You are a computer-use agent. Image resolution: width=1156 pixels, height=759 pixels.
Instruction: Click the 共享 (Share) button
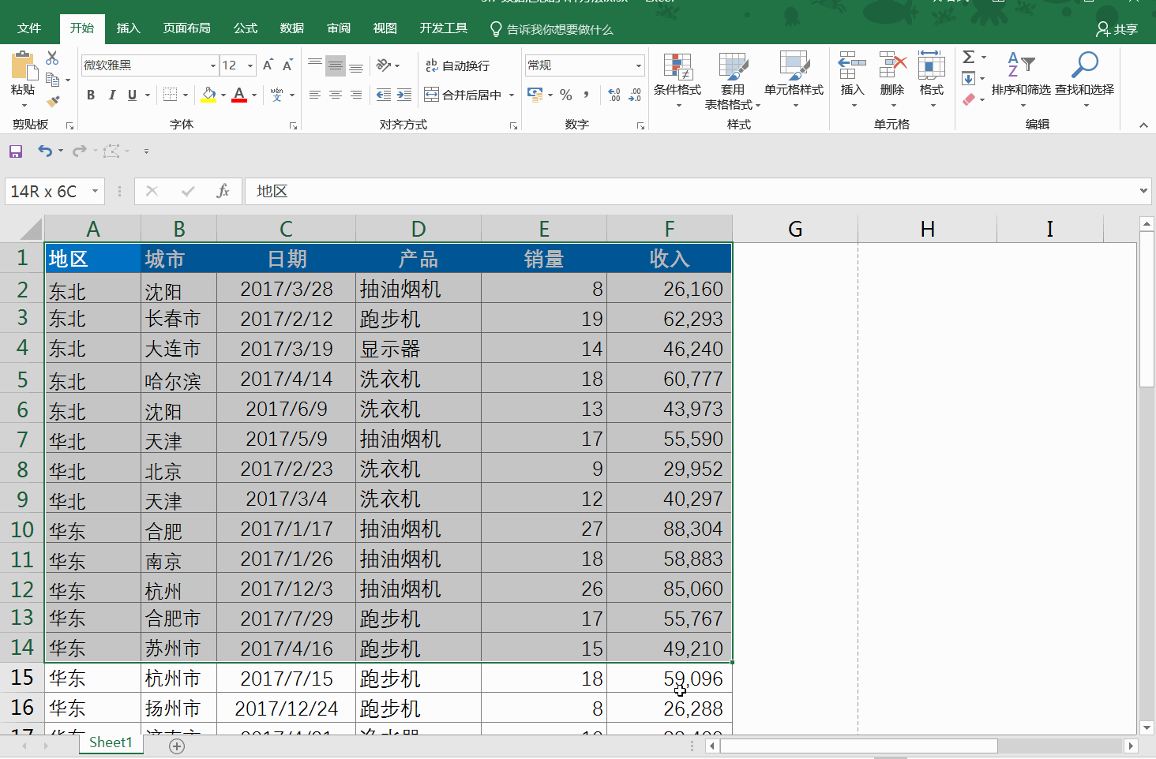tap(1117, 29)
